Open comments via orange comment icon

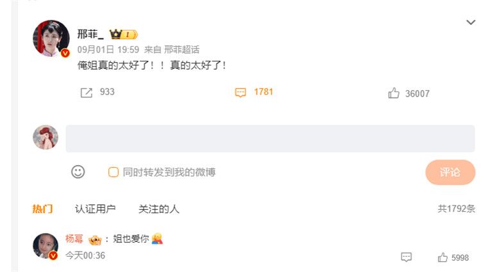tap(240, 92)
